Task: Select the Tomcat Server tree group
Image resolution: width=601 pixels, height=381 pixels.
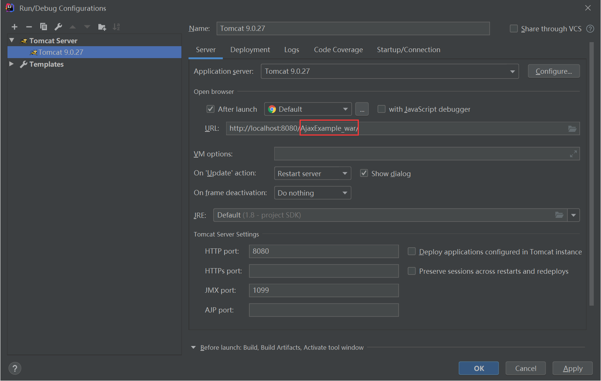Action: point(53,41)
